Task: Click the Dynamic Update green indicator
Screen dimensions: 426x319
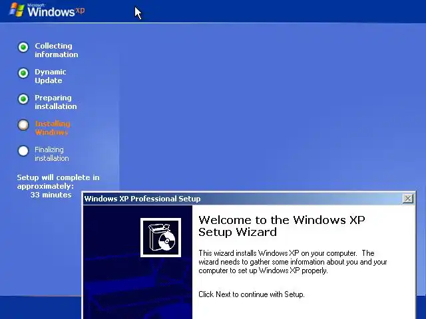Action: point(23,73)
